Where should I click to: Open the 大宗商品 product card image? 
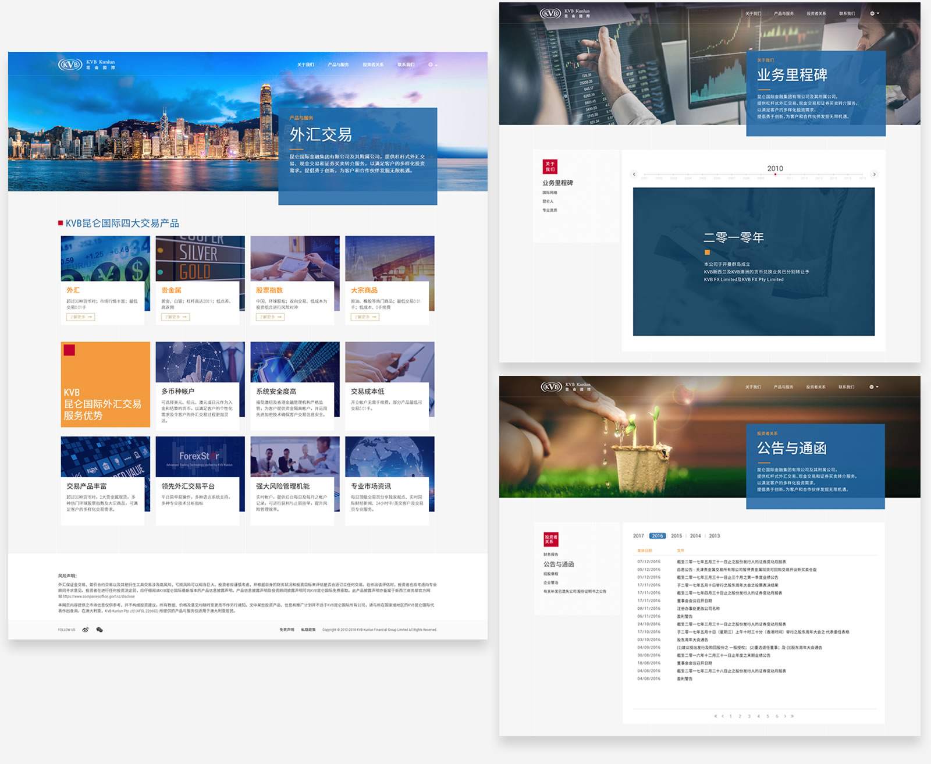[389, 258]
